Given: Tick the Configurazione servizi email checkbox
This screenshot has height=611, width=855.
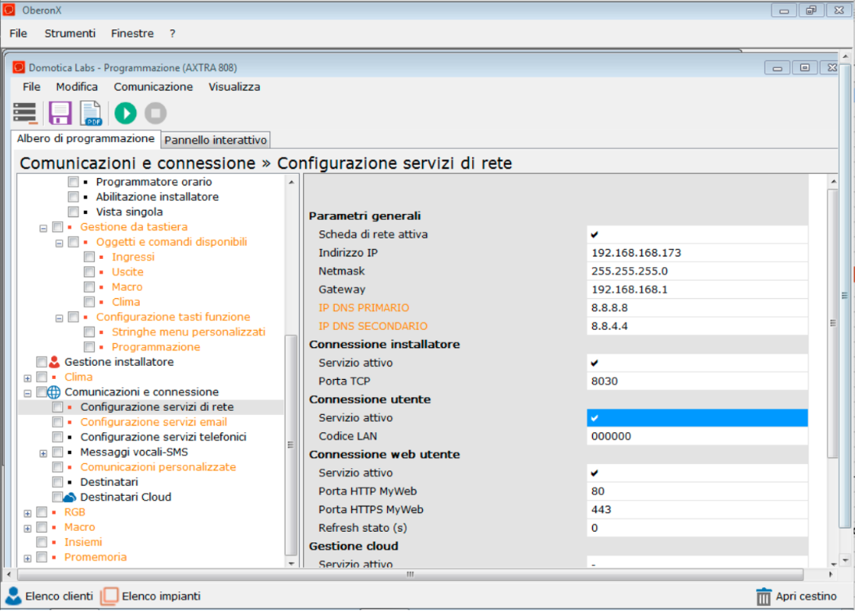Looking at the screenshot, I should click(57, 422).
